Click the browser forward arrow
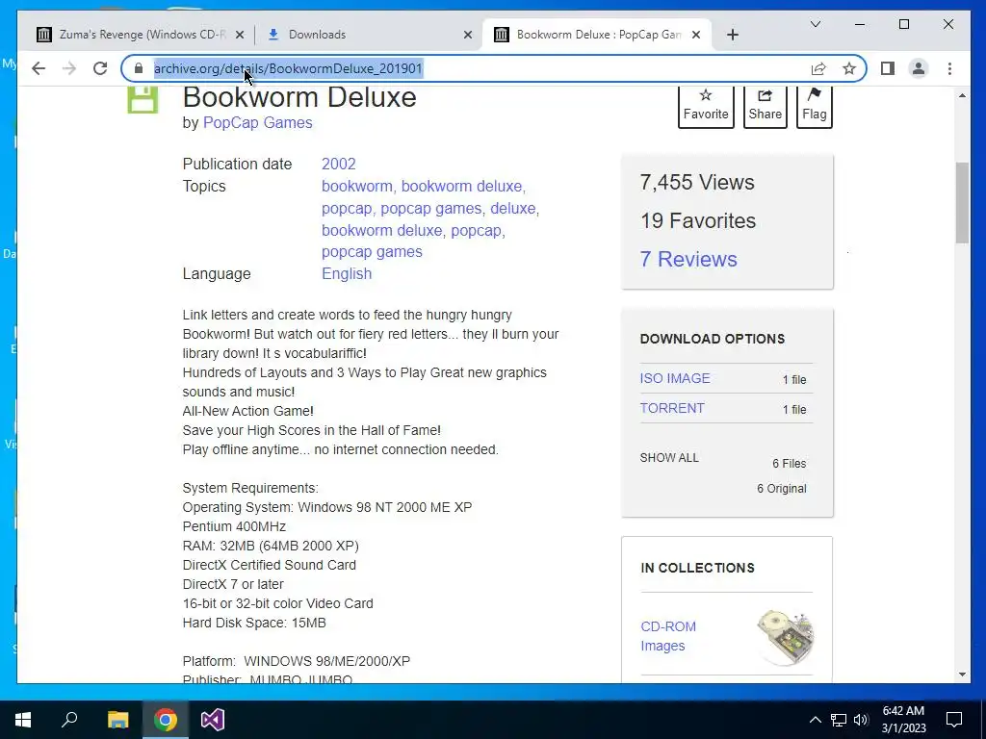 [x=69, y=68]
